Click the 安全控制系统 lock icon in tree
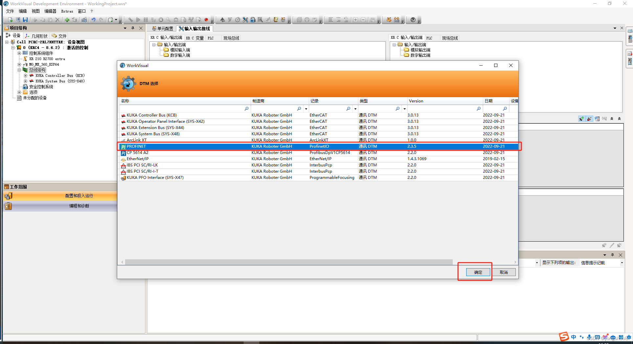The width and height of the screenshot is (633, 344). (25, 87)
